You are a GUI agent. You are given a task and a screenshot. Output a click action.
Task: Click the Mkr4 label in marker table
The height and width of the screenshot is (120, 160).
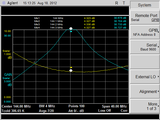37,28
